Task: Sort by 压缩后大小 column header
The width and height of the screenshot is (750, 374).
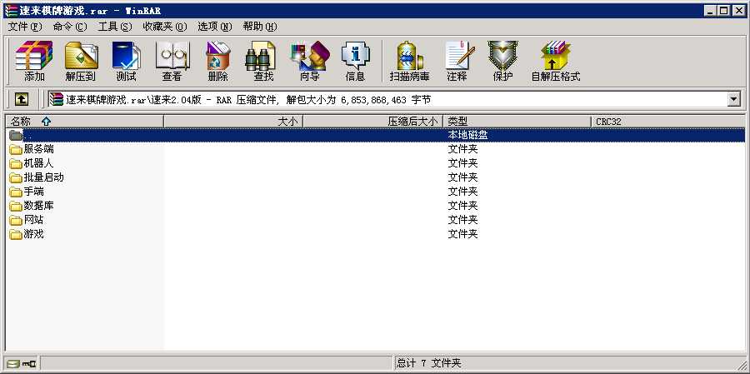Action: tap(373, 122)
